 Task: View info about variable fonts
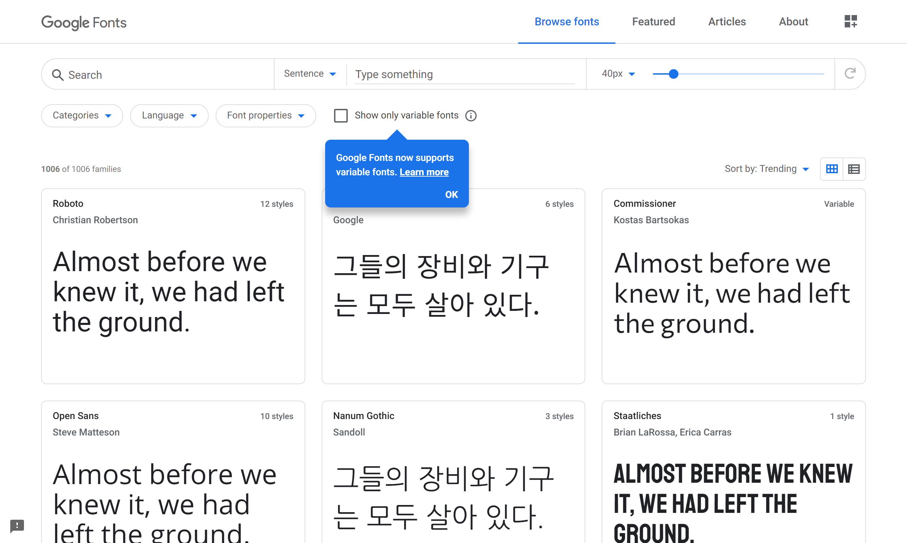tap(471, 116)
